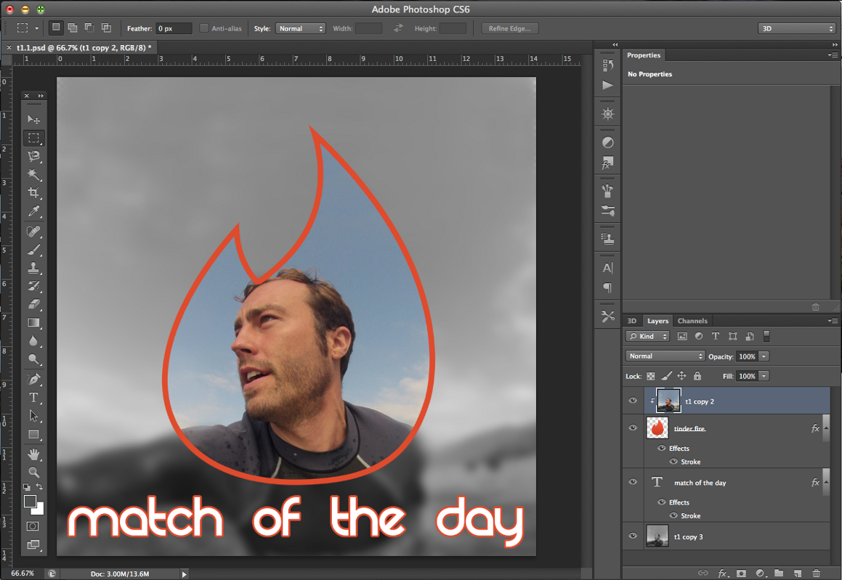
Task: Select the t1.1.psd document tab
Action: [84, 48]
